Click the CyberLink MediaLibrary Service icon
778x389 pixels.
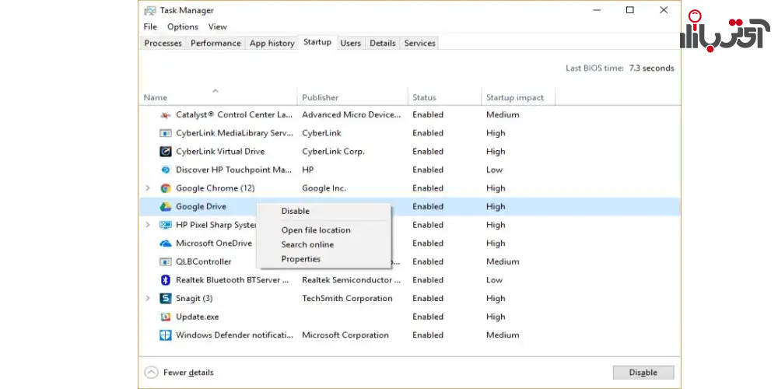[165, 134]
